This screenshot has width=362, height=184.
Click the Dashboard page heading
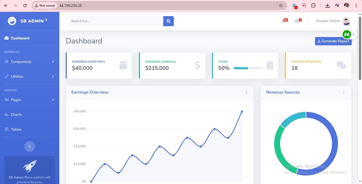pyautogui.click(x=84, y=41)
